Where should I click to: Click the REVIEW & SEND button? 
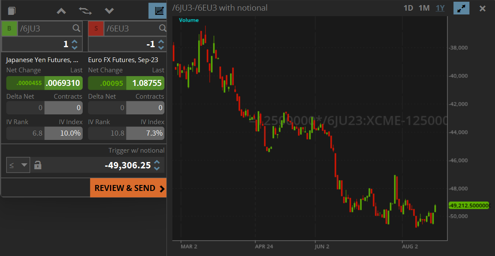(x=127, y=188)
